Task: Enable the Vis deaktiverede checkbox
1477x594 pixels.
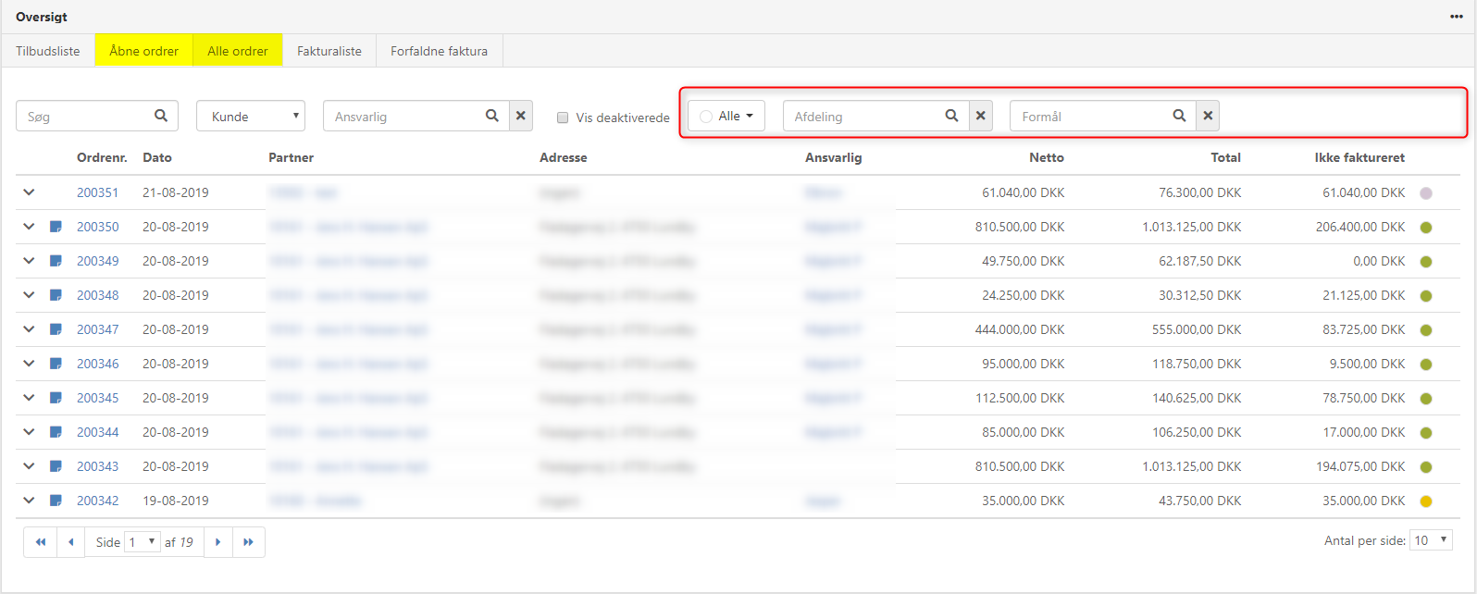Action: click(563, 118)
